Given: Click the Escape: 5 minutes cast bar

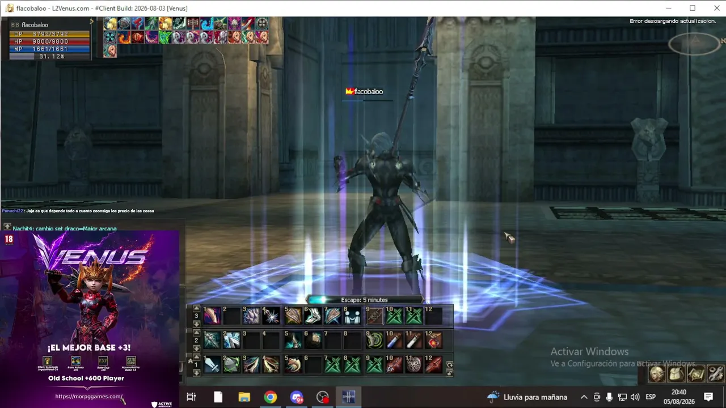Looking at the screenshot, I should pyautogui.click(x=365, y=300).
